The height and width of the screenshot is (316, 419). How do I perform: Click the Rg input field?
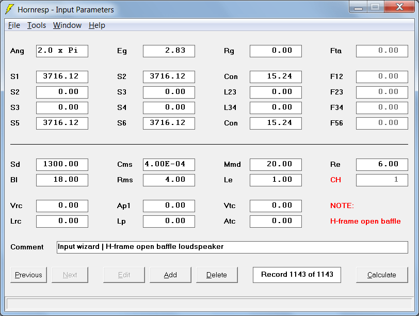(276, 51)
